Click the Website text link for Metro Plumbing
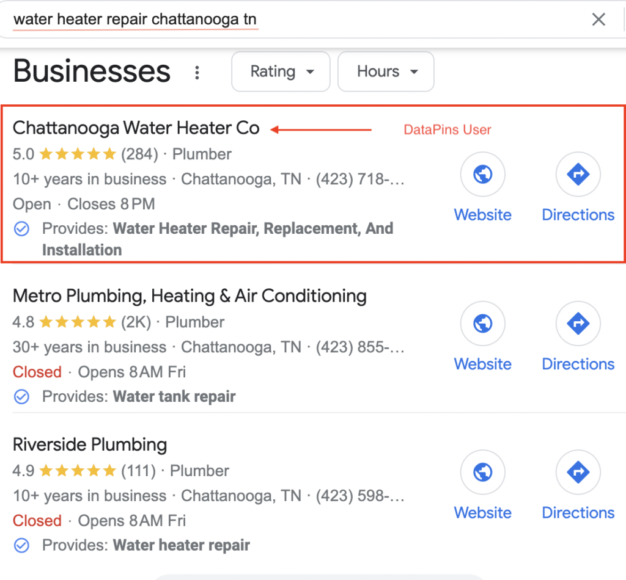Image resolution: width=626 pixels, height=580 pixels. (x=483, y=364)
